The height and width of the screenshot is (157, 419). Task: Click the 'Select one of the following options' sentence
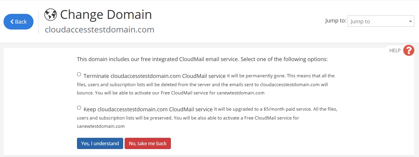[x=284, y=59]
